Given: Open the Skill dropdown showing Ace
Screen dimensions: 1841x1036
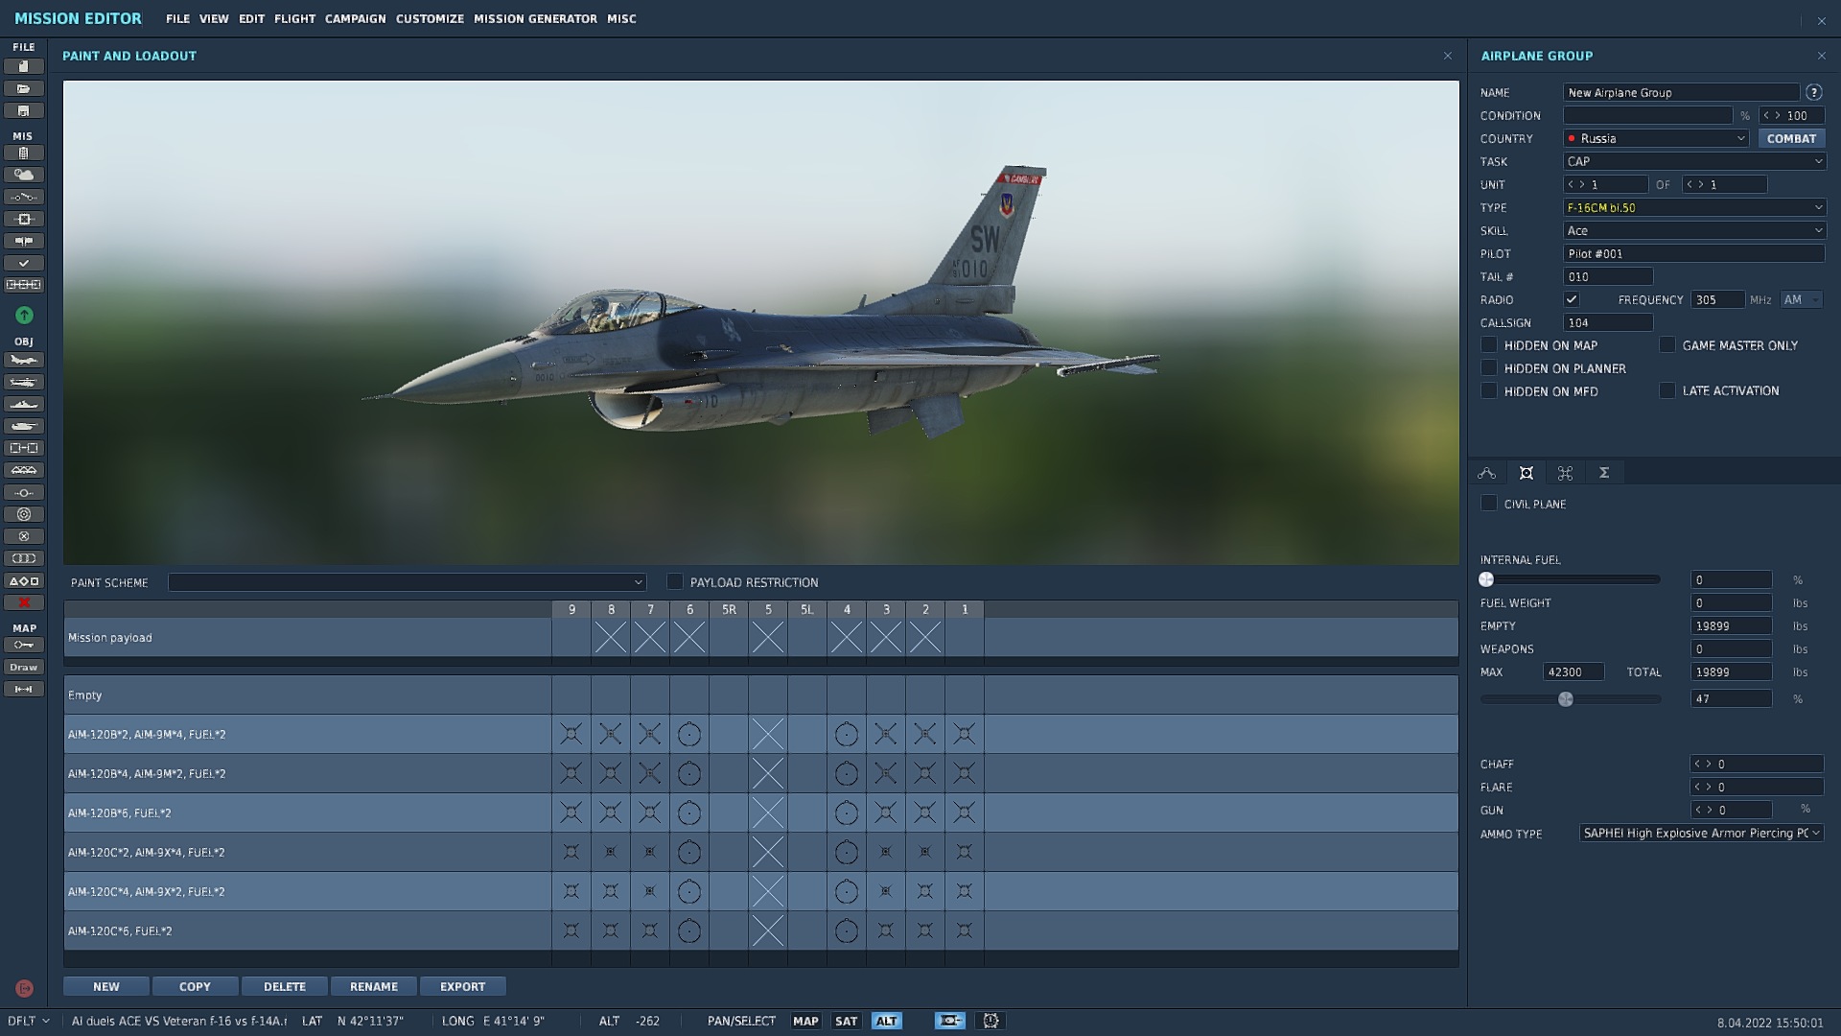Looking at the screenshot, I should coord(1694,230).
